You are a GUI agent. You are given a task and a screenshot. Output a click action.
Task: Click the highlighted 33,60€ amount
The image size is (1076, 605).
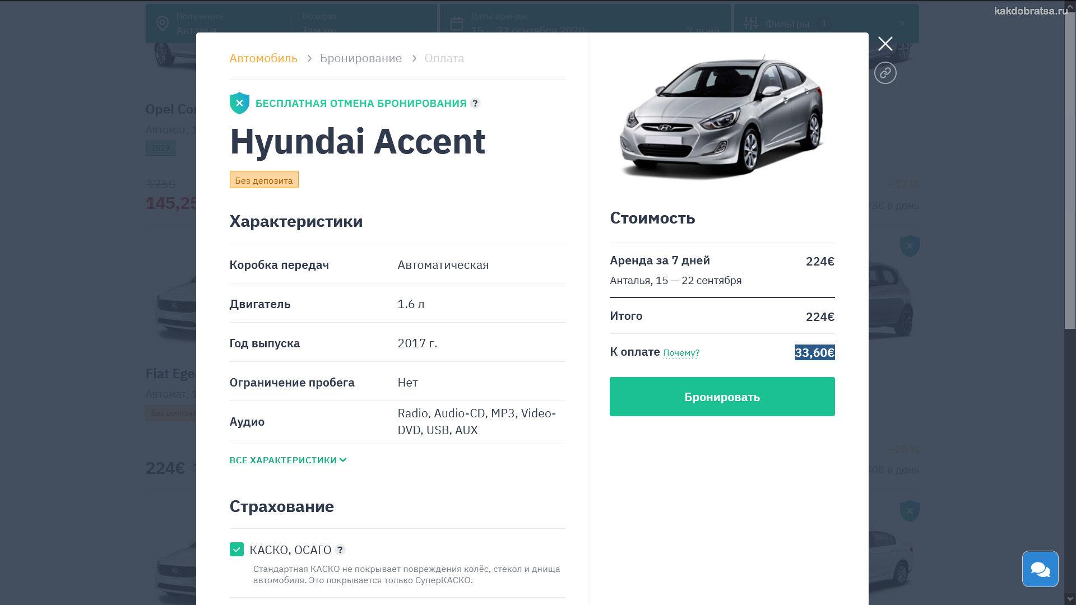coord(815,352)
